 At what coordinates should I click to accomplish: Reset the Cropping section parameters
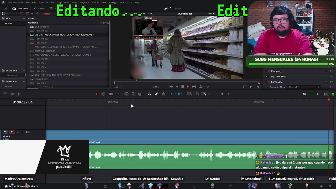point(331,71)
